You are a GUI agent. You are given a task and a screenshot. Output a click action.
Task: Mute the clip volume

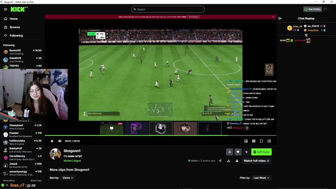[x=60, y=141]
